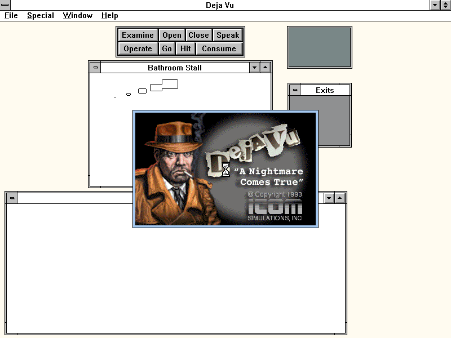This screenshot has height=338, width=451.
Task: Click the Open command button
Action: tap(172, 35)
